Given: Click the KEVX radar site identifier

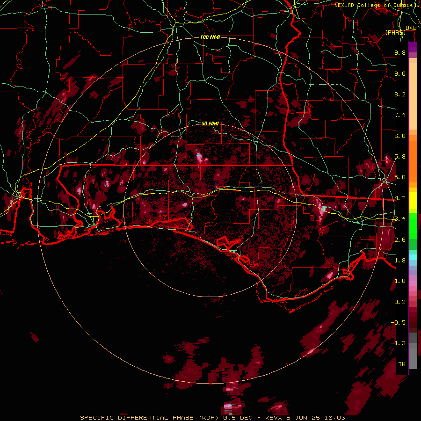Looking at the screenshot, I should click(x=274, y=418).
